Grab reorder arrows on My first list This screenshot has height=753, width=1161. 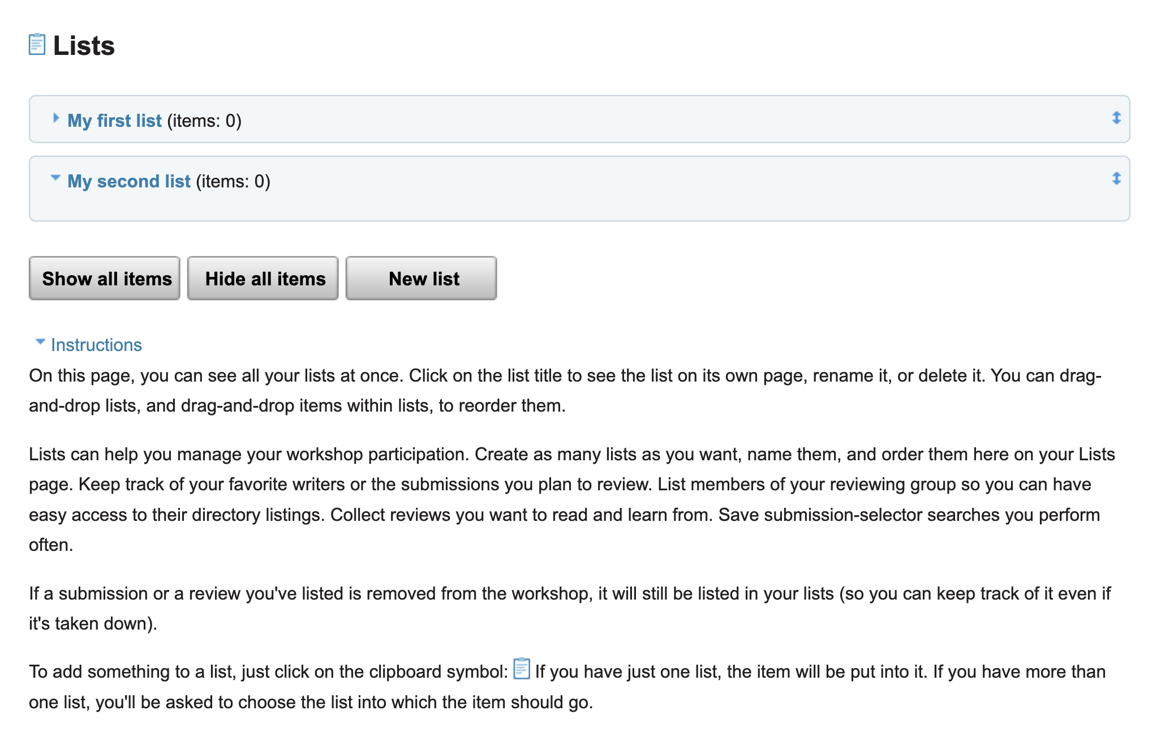click(x=1116, y=118)
